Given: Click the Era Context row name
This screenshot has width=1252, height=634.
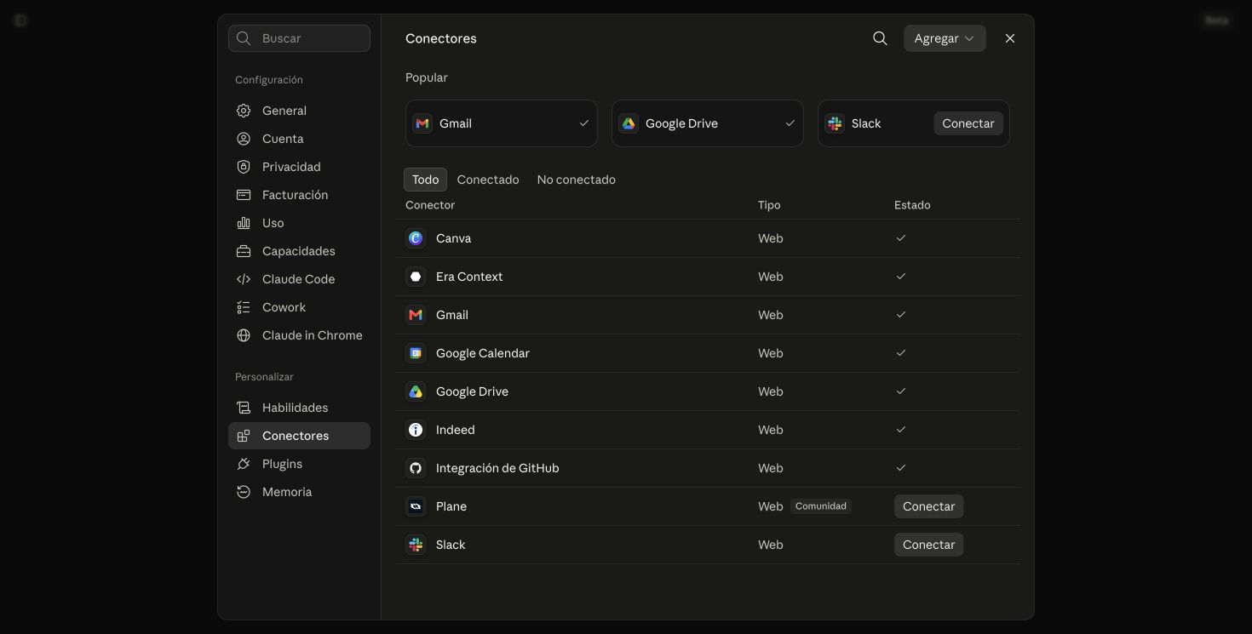Looking at the screenshot, I should click(469, 277).
